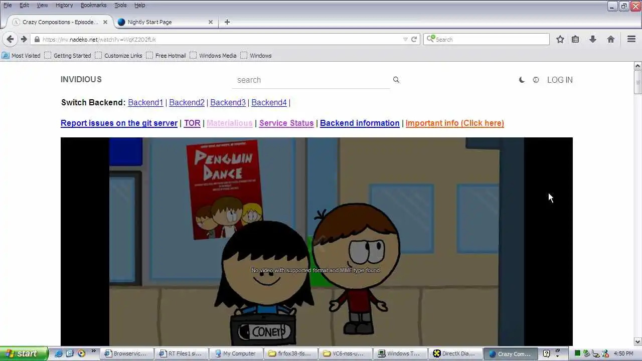The image size is (642, 361).
Task: Switch to Windows Task Manager taskbar button
Action: coord(400,353)
